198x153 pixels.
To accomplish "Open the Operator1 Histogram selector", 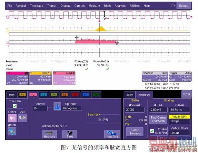I will (72, 108).
